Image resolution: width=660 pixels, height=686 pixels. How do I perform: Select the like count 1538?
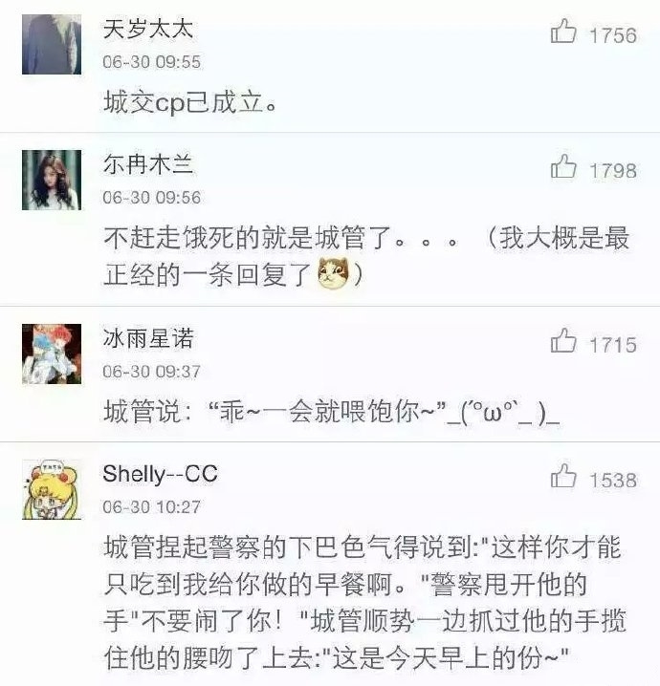tap(613, 481)
